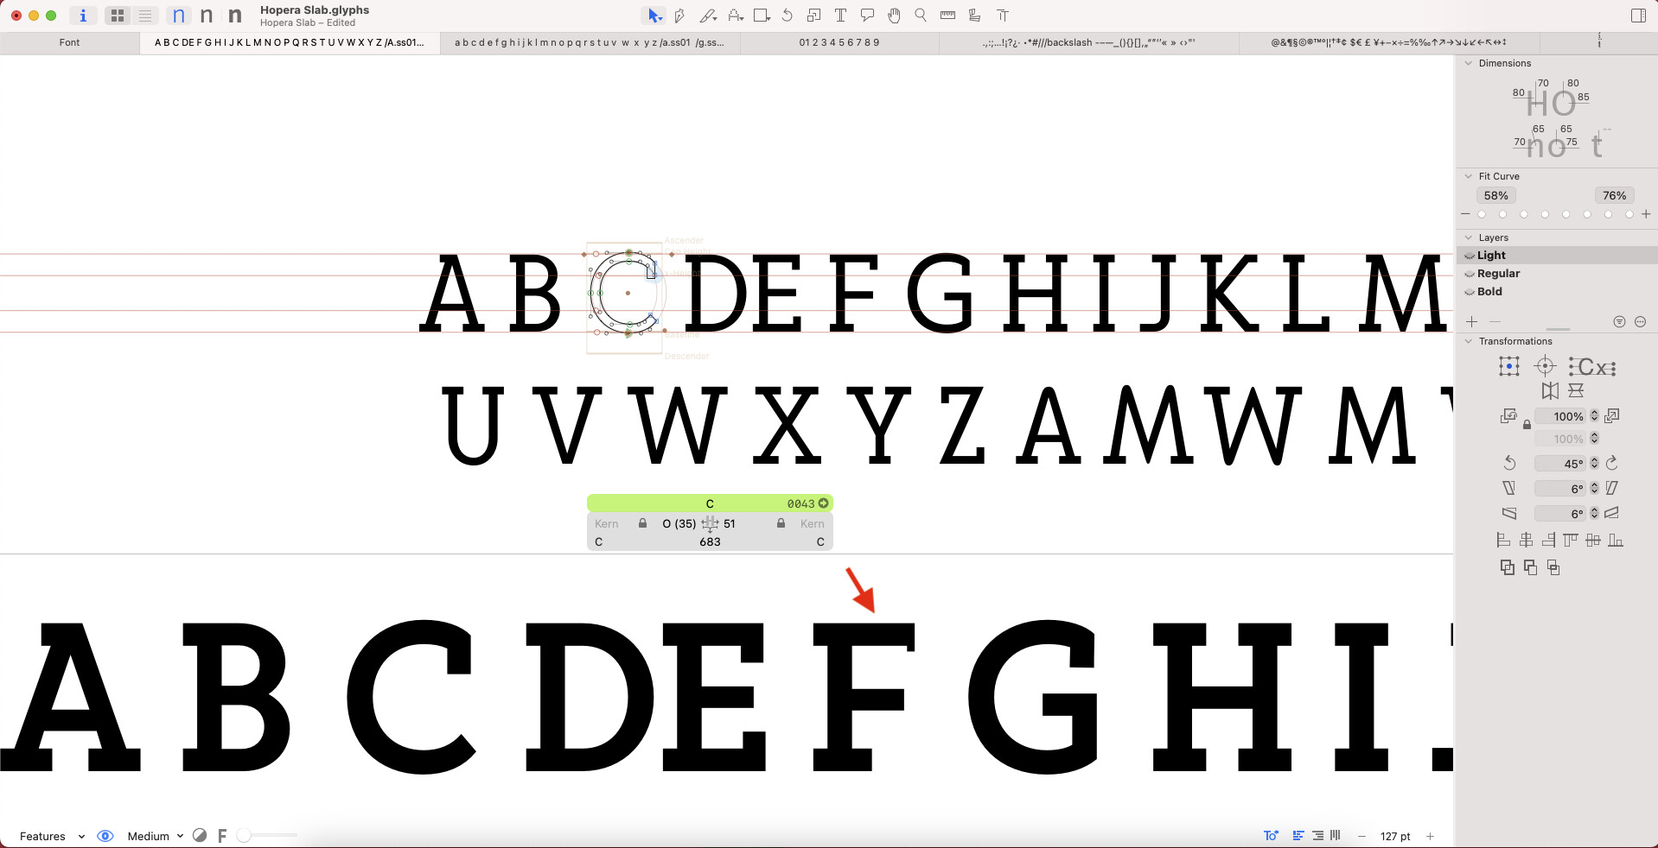
Task: Click the flip horizontal mirror icon
Action: click(1550, 390)
